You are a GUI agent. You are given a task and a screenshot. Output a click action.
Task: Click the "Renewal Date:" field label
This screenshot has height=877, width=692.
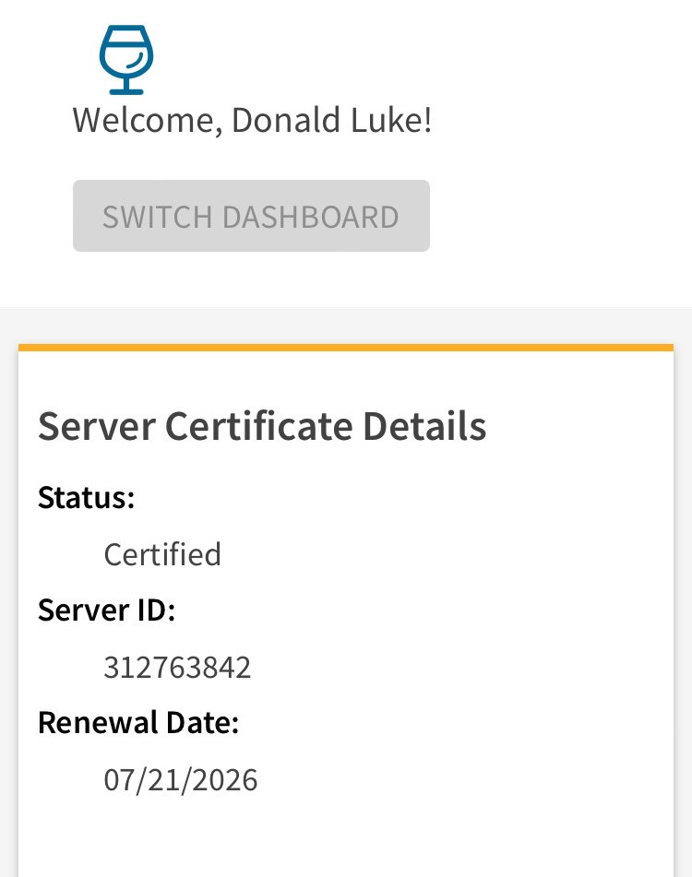138,723
